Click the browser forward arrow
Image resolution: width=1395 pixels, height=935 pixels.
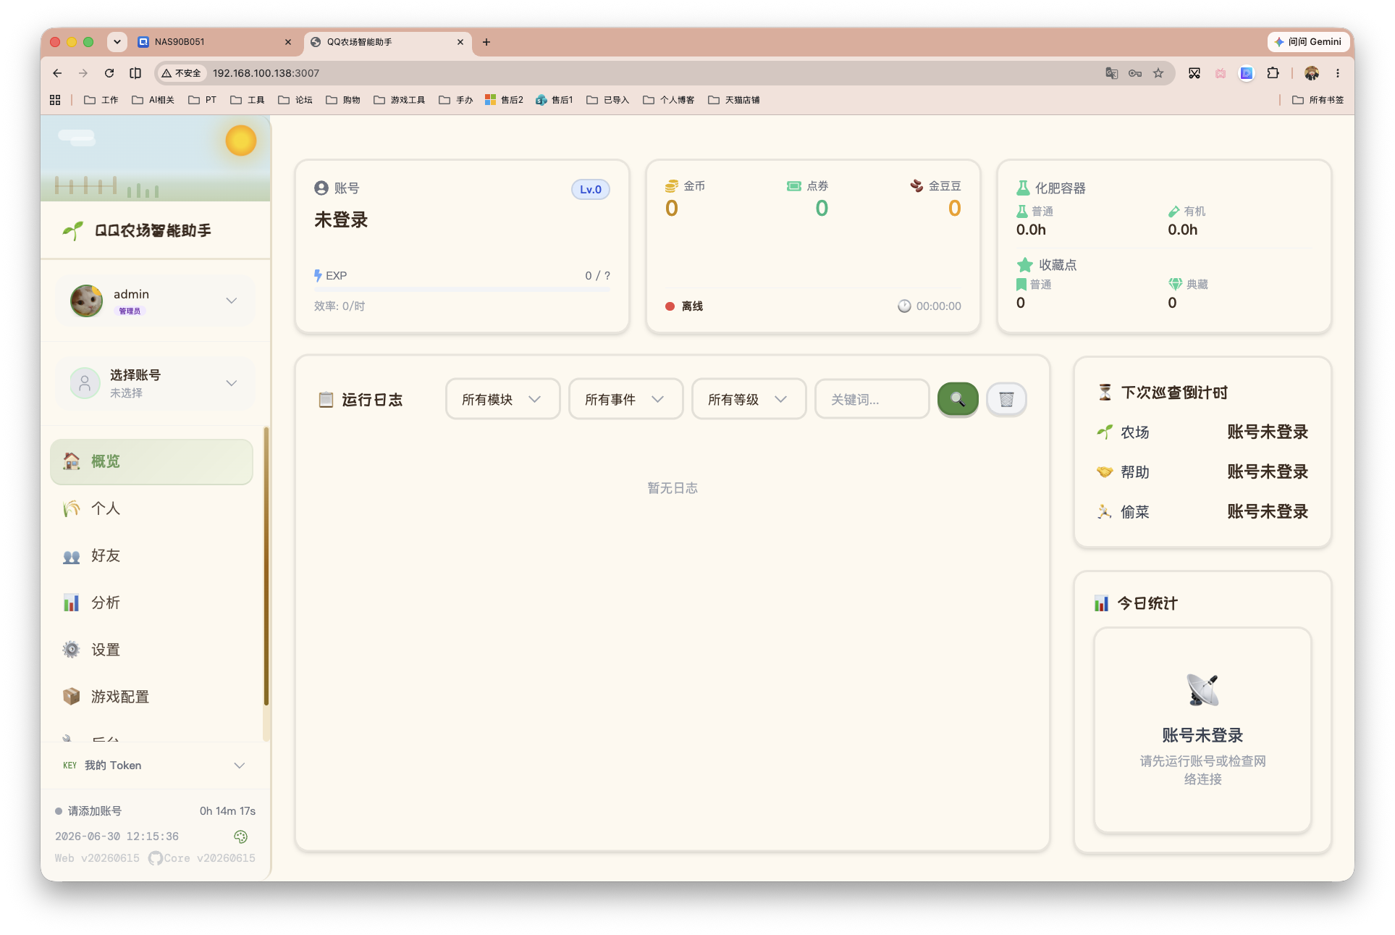click(x=83, y=73)
